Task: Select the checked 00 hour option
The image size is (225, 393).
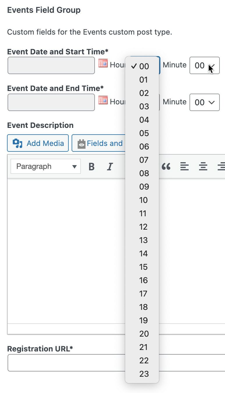Action: pyautogui.click(x=144, y=66)
